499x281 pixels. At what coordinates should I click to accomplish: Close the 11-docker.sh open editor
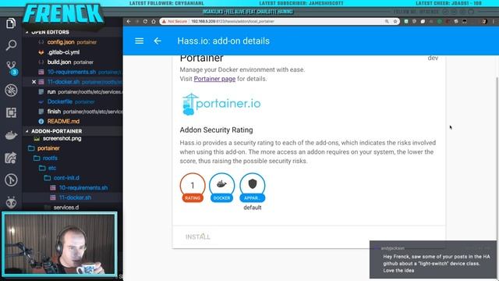pyautogui.click(x=34, y=82)
